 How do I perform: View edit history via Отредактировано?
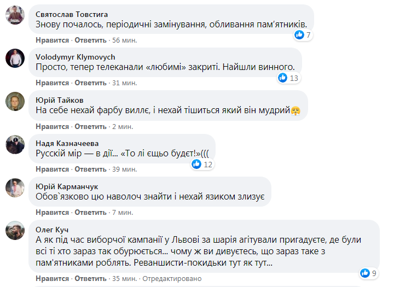172,278
